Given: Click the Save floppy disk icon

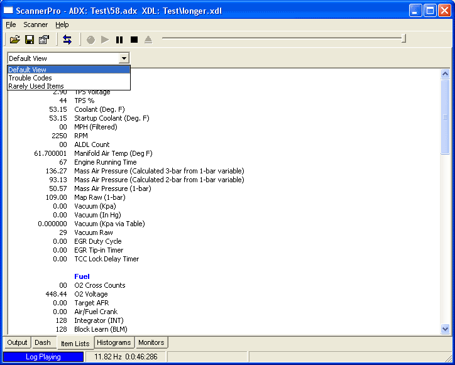Looking at the screenshot, I should (x=29, y=40).
